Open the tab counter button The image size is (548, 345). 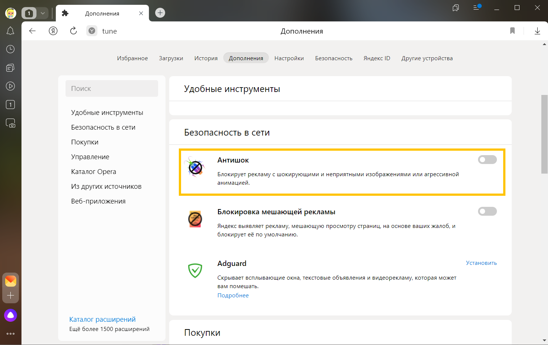point(29,13)
